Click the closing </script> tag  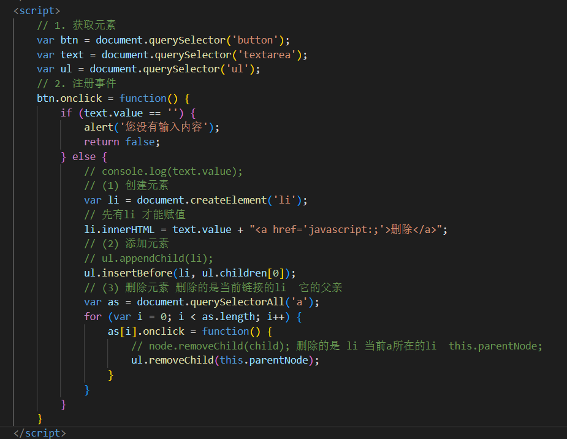(x=40, y=433)
